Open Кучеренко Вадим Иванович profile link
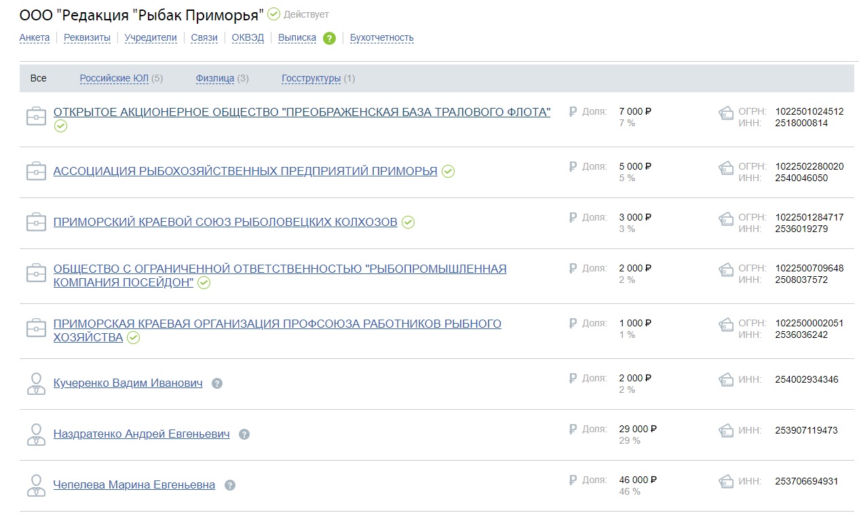The image size is (859, 515). [128, 383]
